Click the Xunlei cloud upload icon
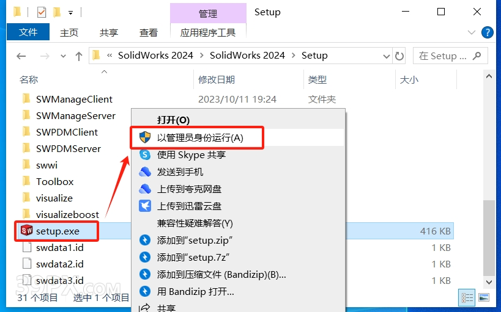Screen dimensions: 501x312 (x=145, y=206)
